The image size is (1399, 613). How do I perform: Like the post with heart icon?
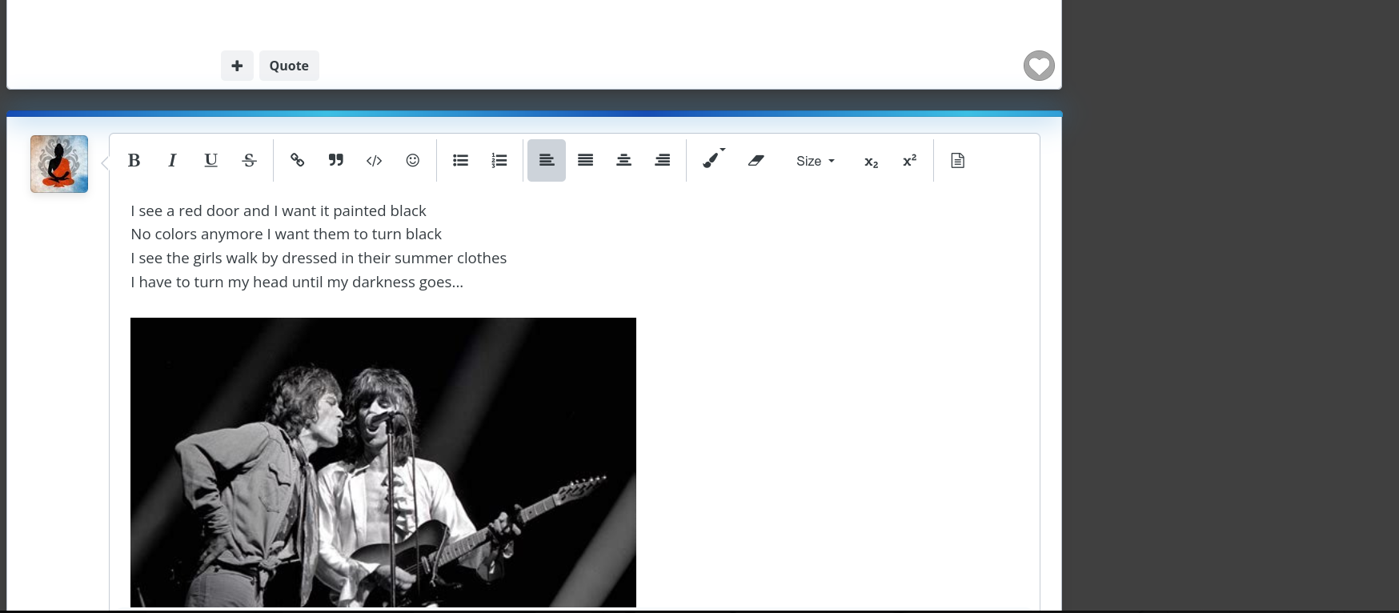click(1039, 66)
